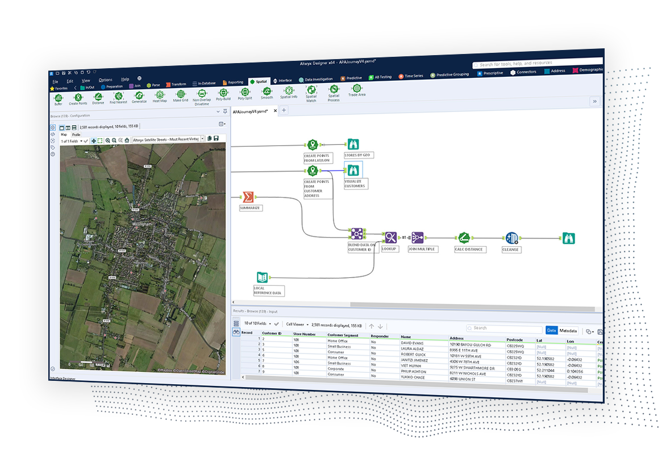Select the Poly-Build tool
Image resolution: width=670 pixels, height=453 pixels.
(223, 94)
